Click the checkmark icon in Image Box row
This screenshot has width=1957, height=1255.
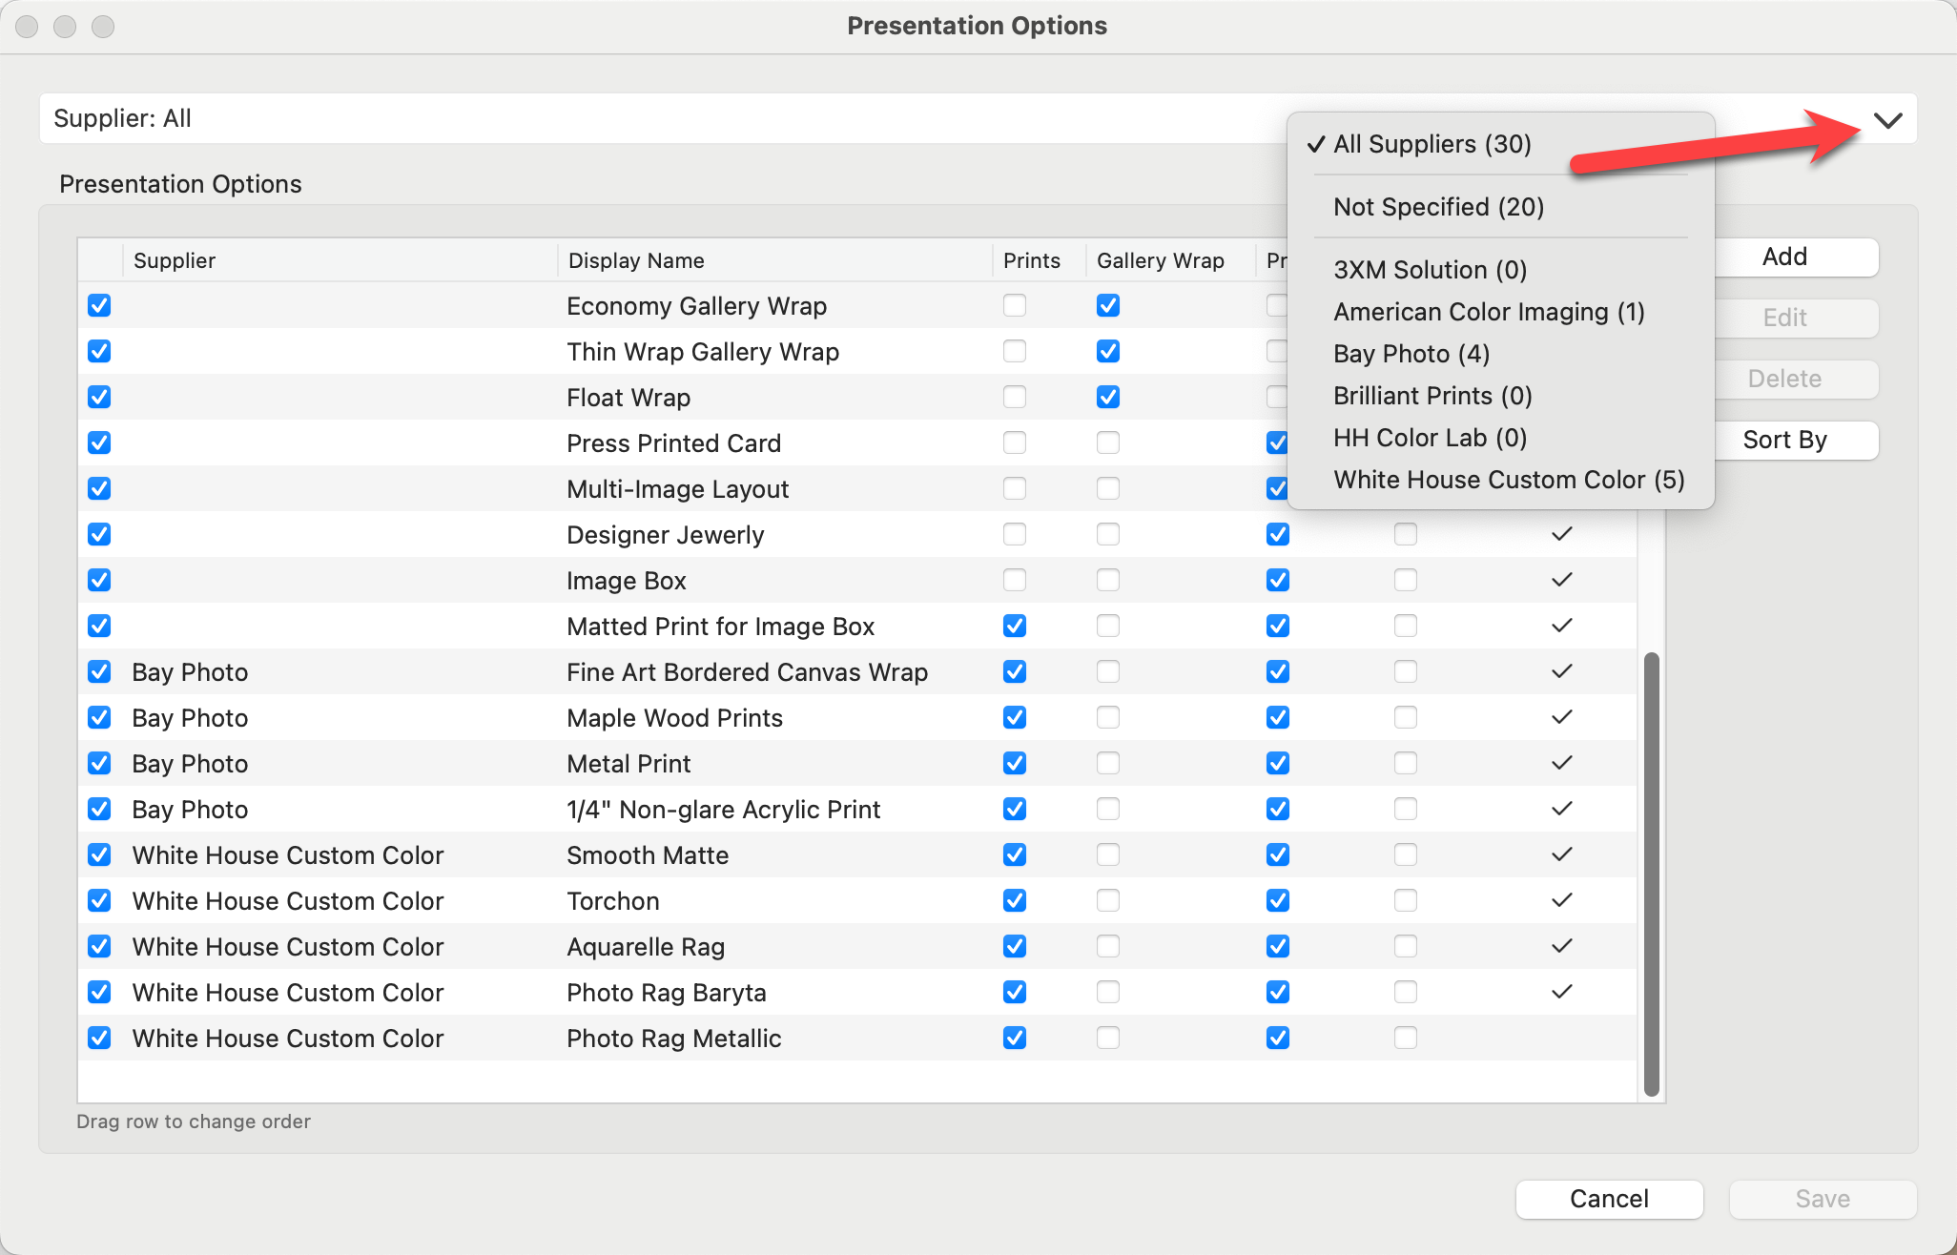coord(1561,580)
